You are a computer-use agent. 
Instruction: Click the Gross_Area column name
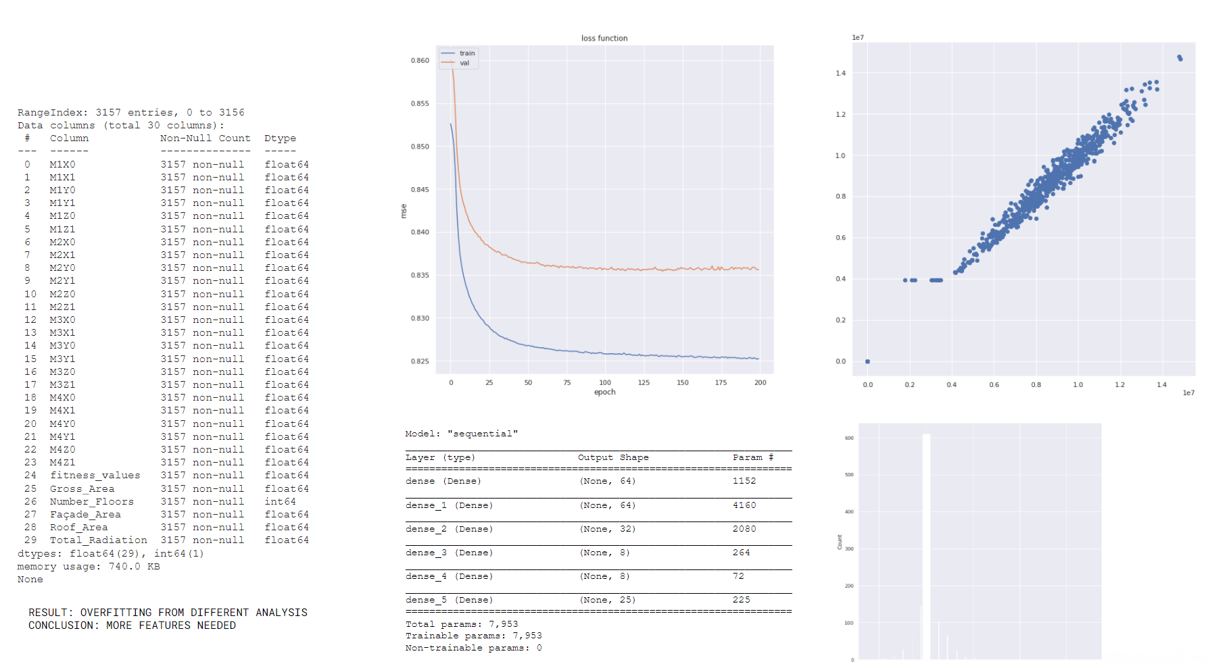click(x=82, y=489)
